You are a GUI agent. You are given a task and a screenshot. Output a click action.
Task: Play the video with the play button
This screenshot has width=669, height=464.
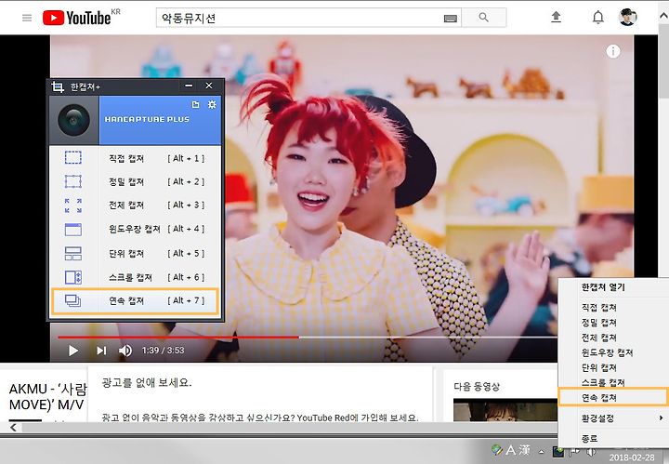73,351
